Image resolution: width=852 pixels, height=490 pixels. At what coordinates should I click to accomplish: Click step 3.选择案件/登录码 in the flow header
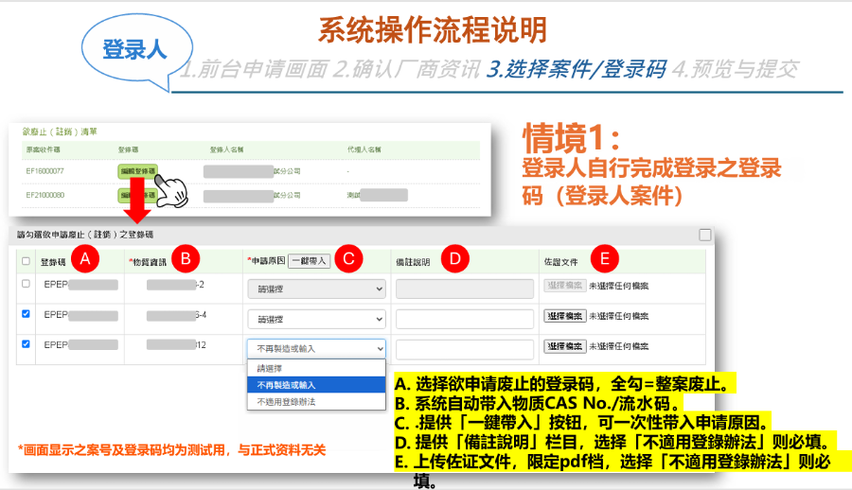tap(577, 69)
